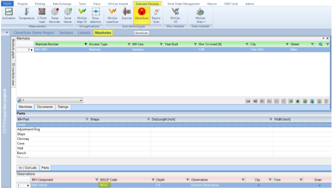Switch to WinCan Analyst ribbon tab

[118, 4]
